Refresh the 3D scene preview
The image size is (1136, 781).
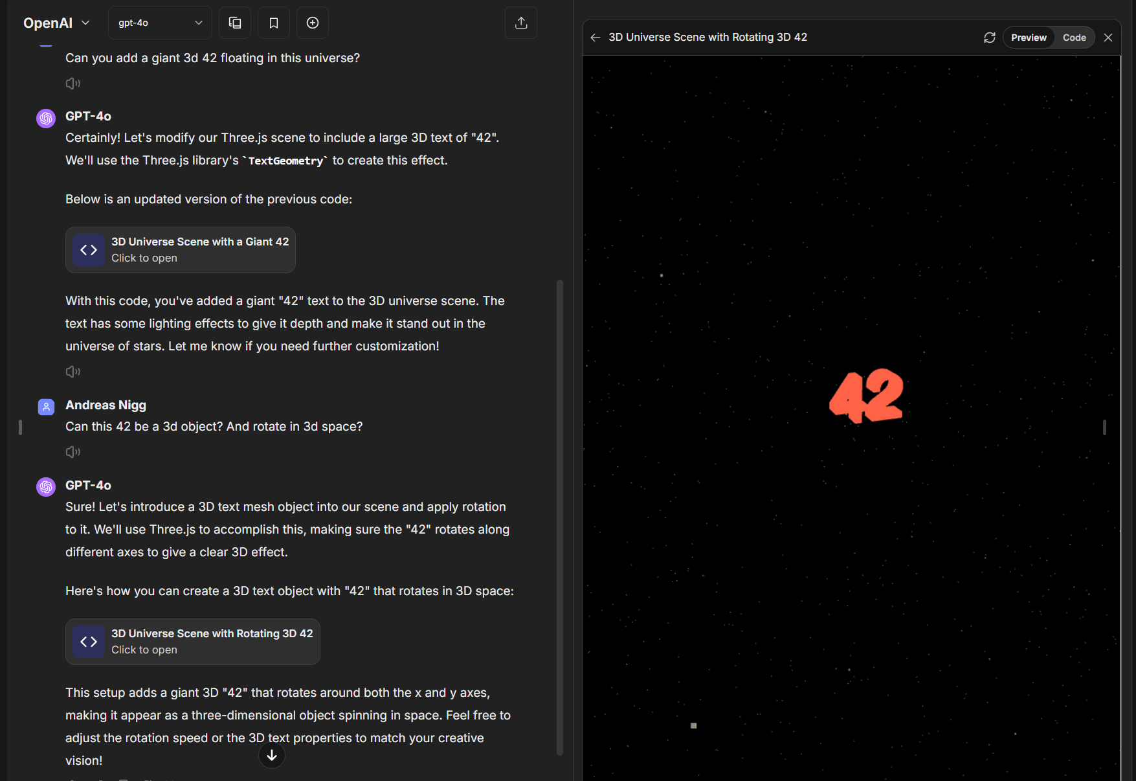click(x=989, y=38)
